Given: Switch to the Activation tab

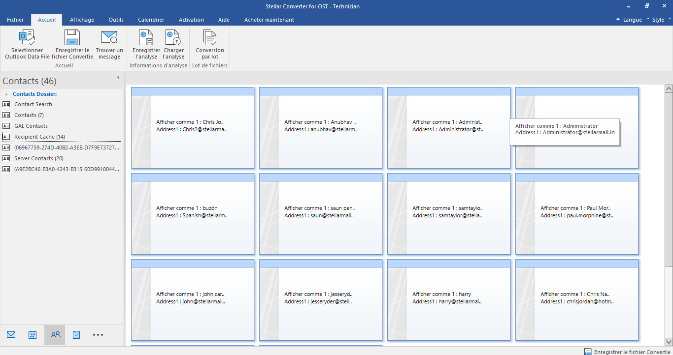Looking at the screenshot, I should coord(191,20).
